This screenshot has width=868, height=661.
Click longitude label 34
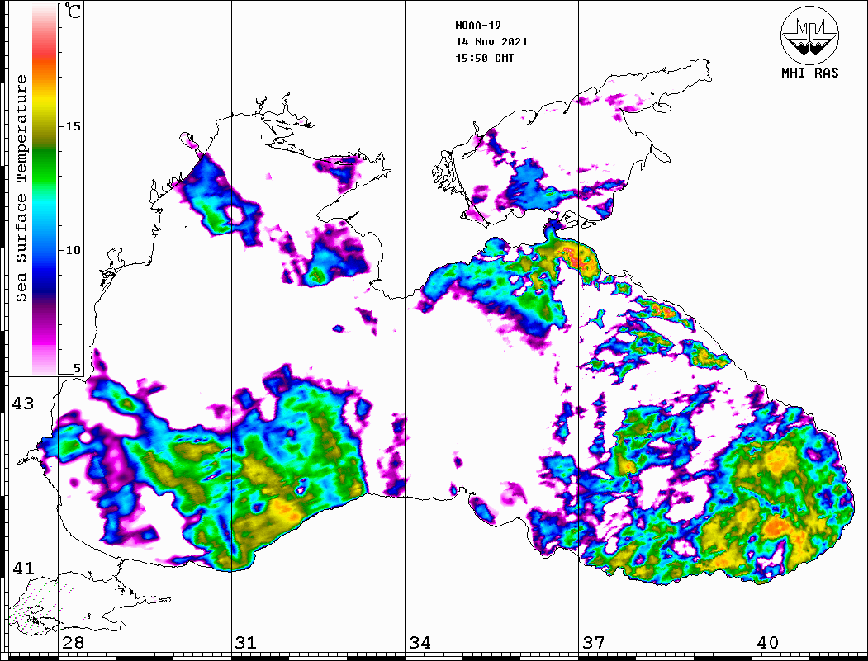pos(420,642)
